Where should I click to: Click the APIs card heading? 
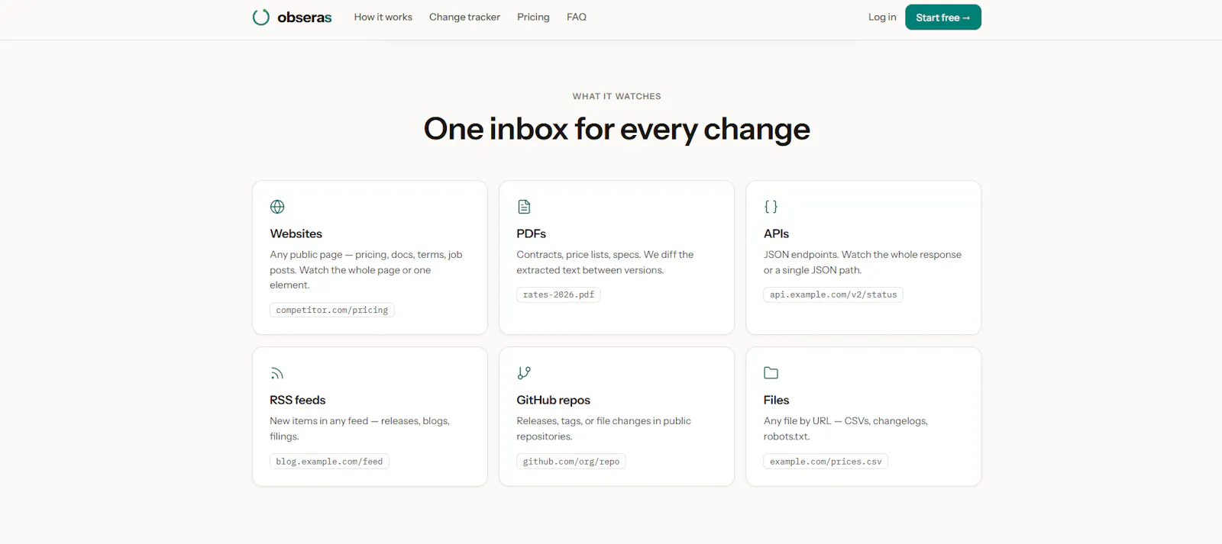[776, 233]
